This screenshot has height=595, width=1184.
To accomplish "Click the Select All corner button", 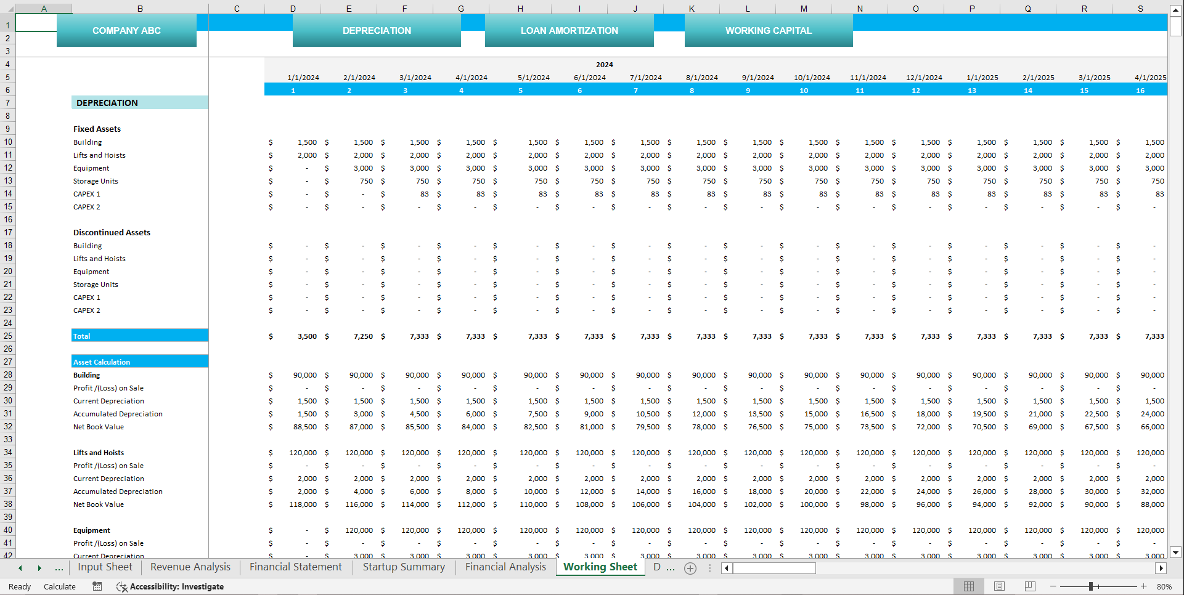I will coord(7,8).
